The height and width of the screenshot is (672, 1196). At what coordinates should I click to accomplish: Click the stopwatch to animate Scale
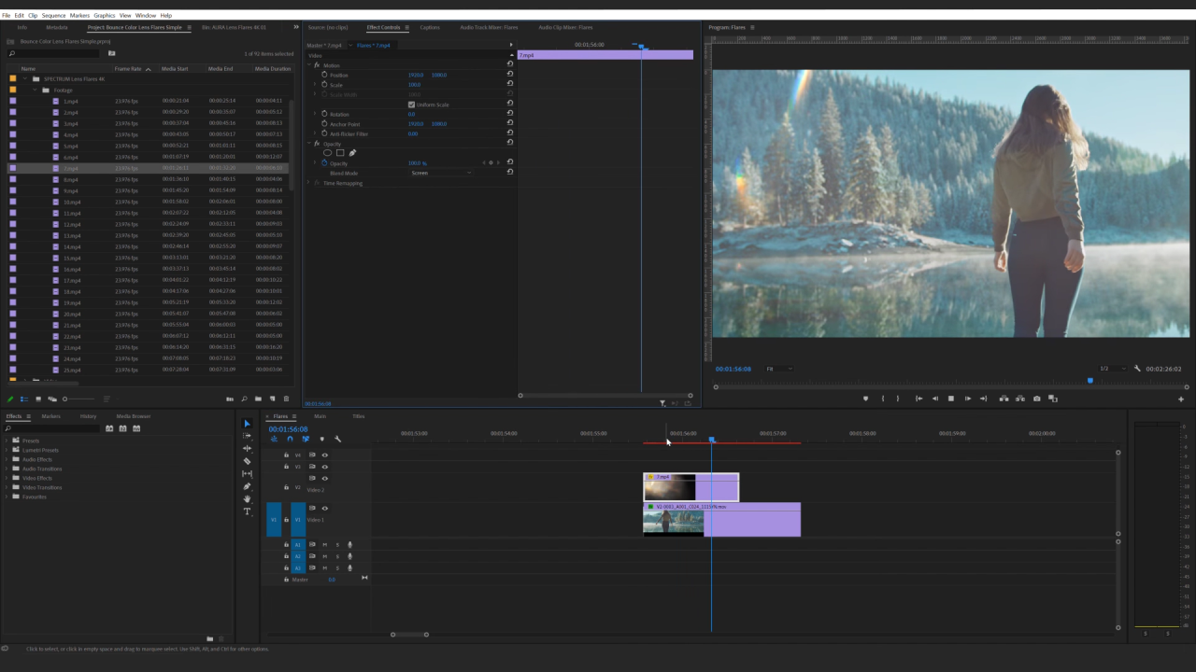(x=324, y=85)
